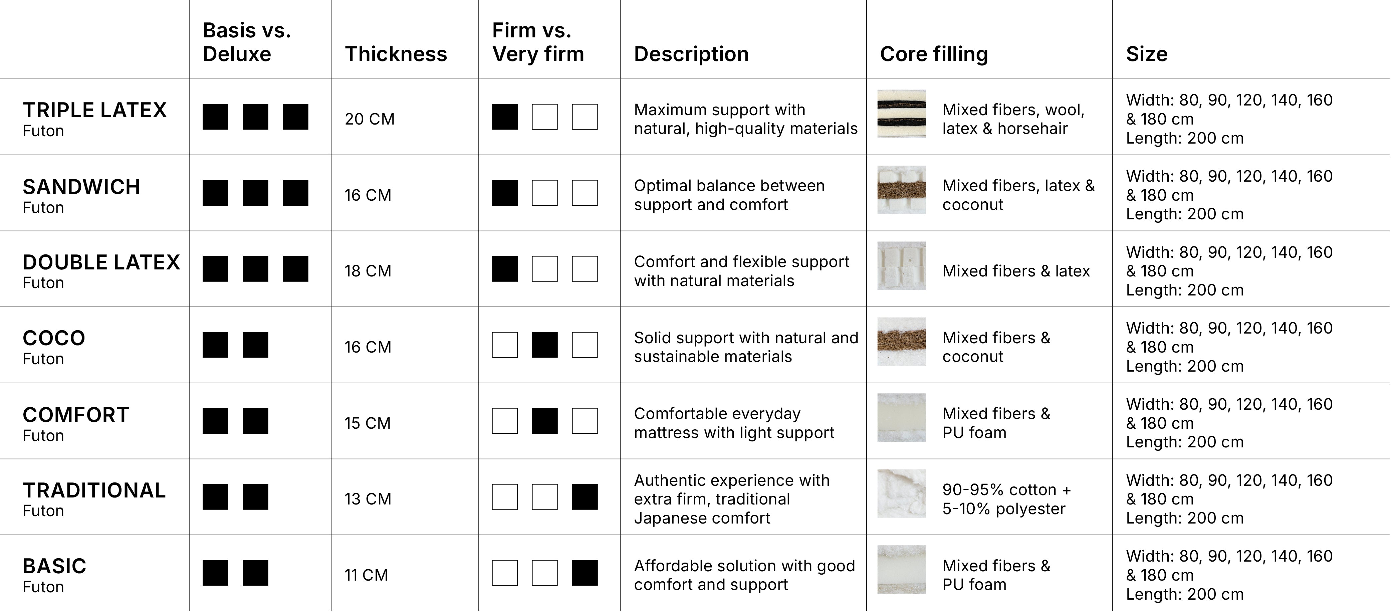The height and width of the screenshot is (612, 1391).
Task: Click the TRIPLE LATEX futon name
Action: (x=94, y=110)
